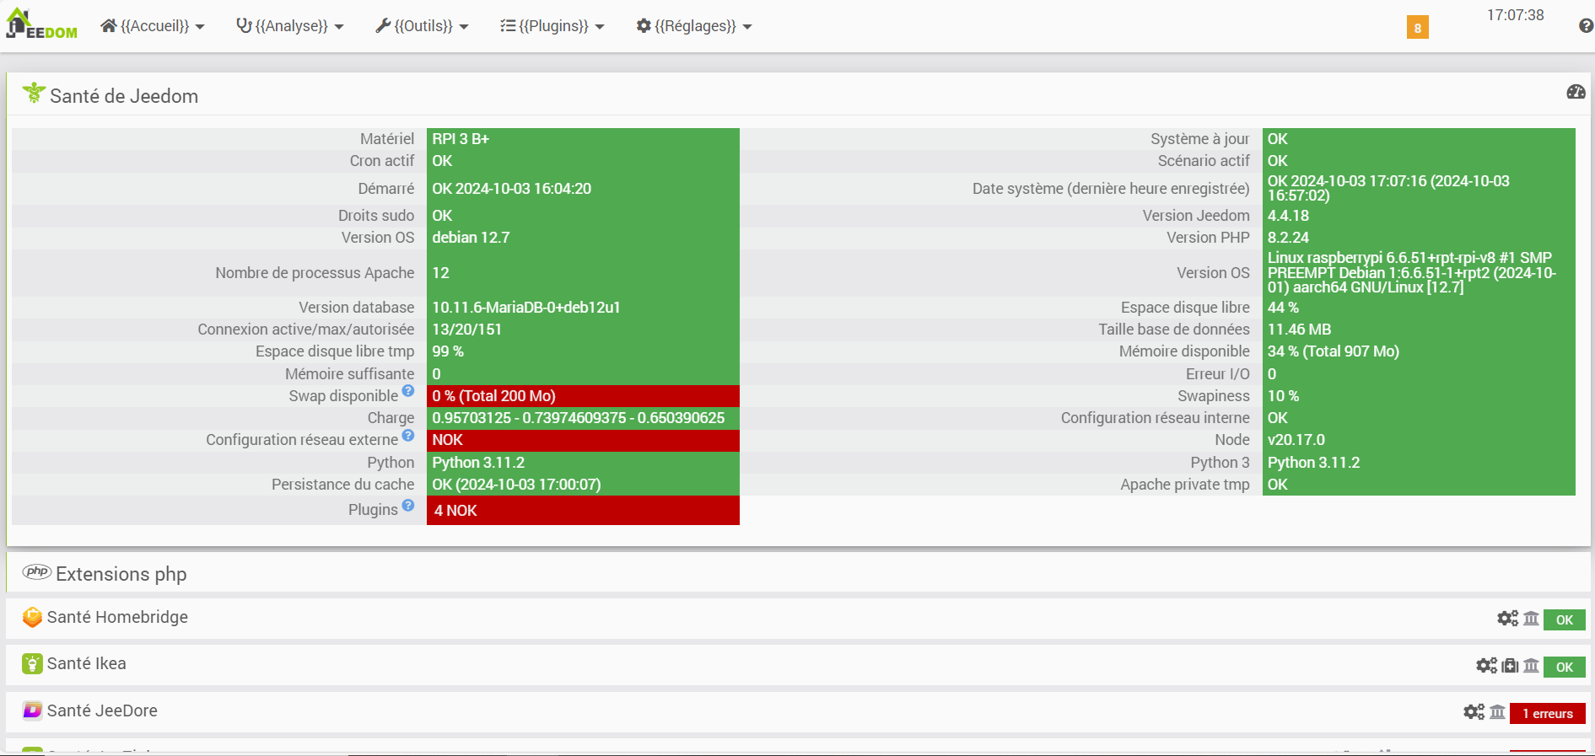Click the help icon next to Plugins

(408, 505)
